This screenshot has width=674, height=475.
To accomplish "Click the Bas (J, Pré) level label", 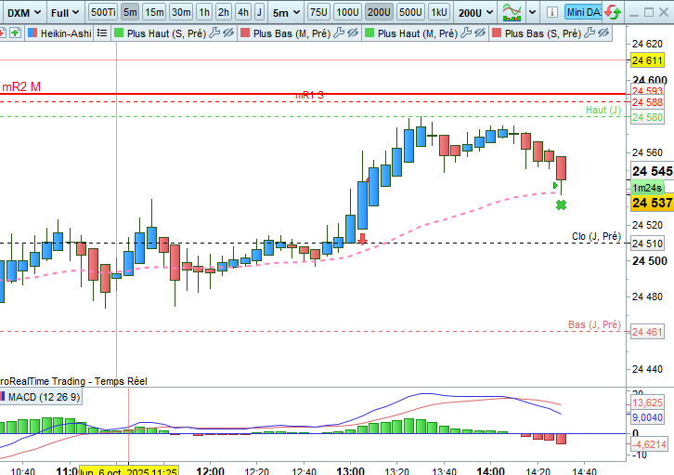I will point(594,324).
